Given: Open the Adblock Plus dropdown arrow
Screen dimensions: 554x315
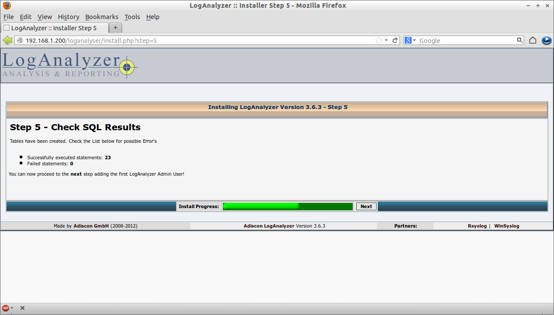Looking at the screenshot, I should coord(12,308).
